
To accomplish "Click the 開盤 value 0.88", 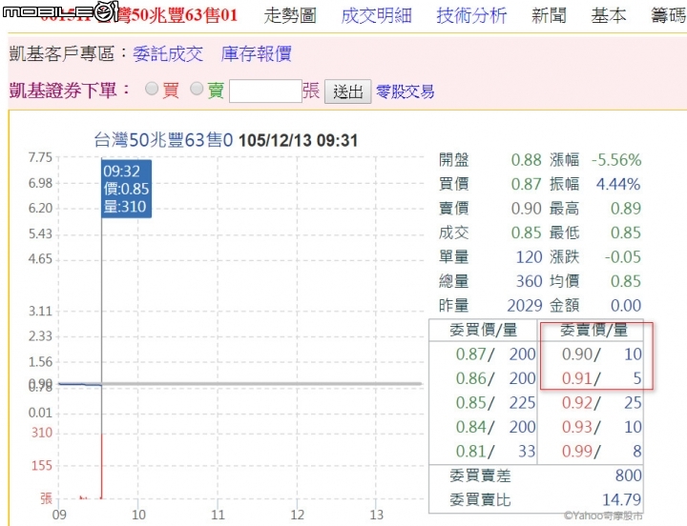I will [526, 160].
